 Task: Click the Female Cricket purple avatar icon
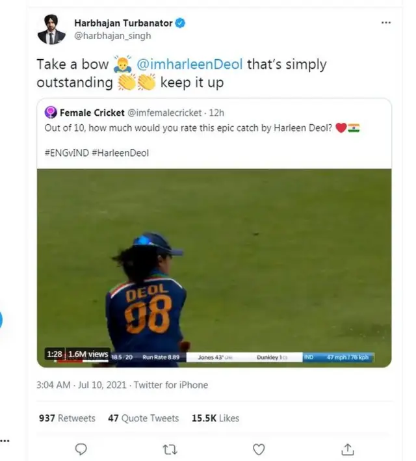click(x=50, y=113)
